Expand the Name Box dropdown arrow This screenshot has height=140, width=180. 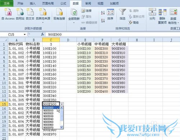coord(24,34)
